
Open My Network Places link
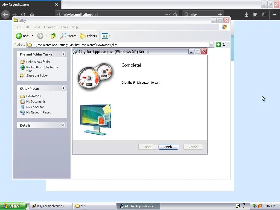[x=39, y=112]
